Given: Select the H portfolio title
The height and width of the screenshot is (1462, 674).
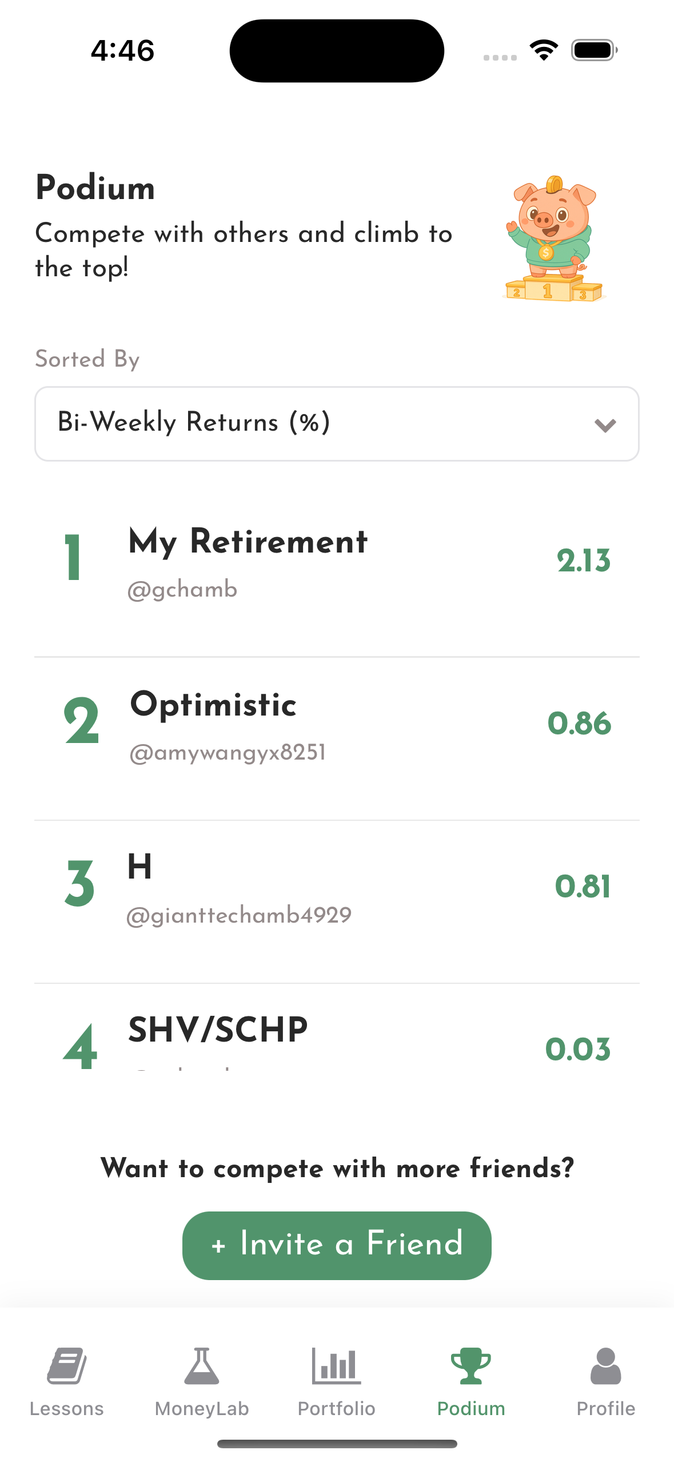Looking at the screenshot, I should (x=140, y=867).
